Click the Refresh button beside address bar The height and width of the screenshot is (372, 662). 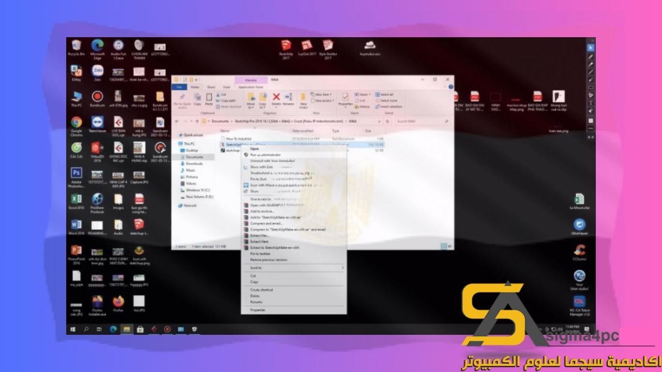(x=388, y=121)
